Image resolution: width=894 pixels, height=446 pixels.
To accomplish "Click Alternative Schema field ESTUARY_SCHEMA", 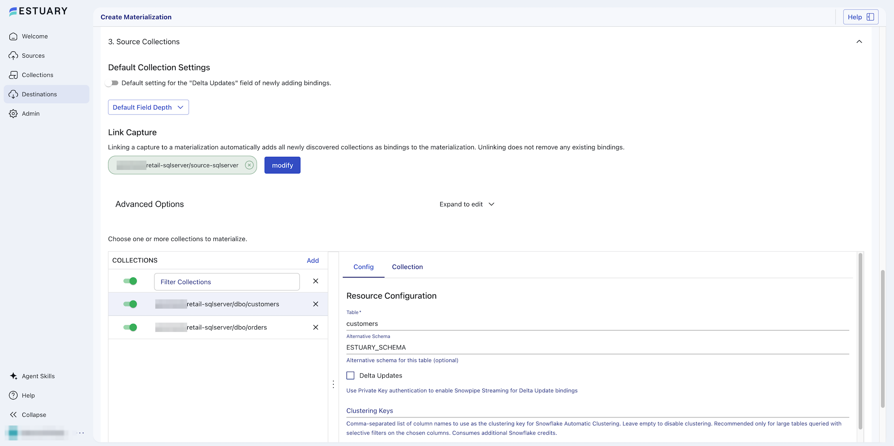I will 598,347.
